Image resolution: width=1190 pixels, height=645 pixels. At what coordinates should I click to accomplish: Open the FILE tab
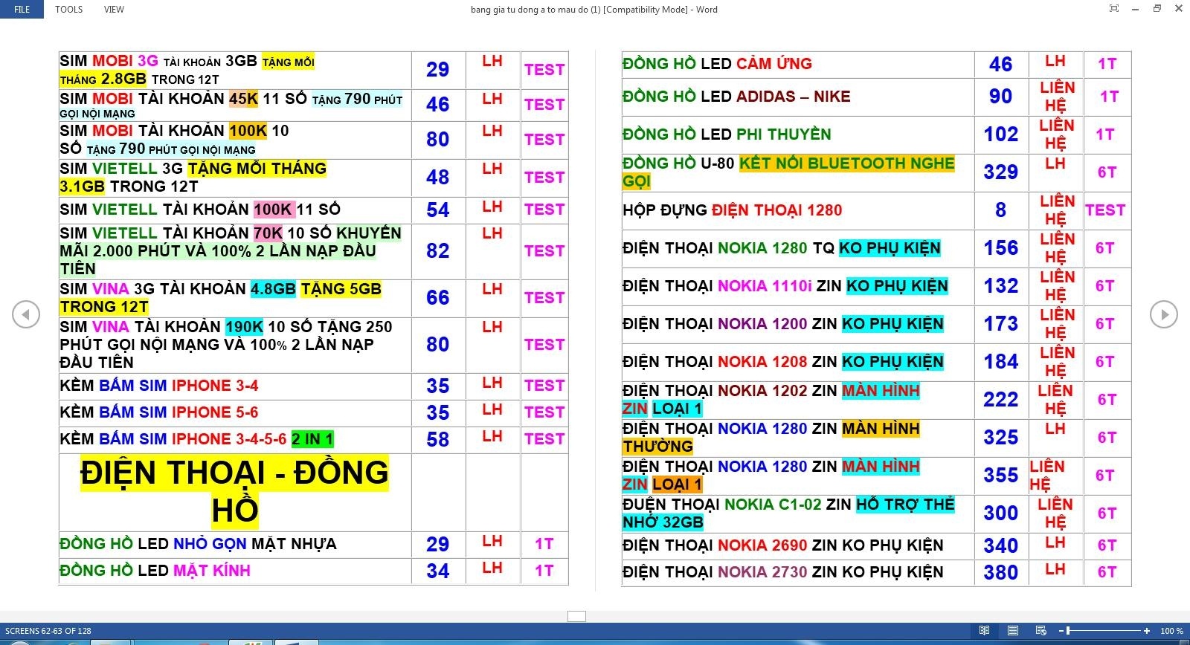22,10
